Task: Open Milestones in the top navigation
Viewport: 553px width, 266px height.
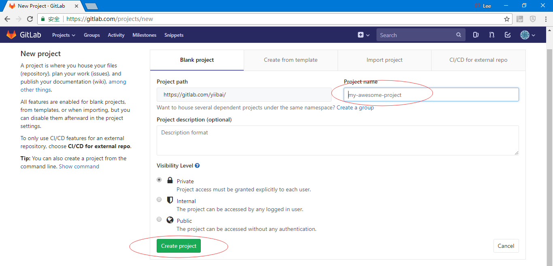Action: (145, 35)
